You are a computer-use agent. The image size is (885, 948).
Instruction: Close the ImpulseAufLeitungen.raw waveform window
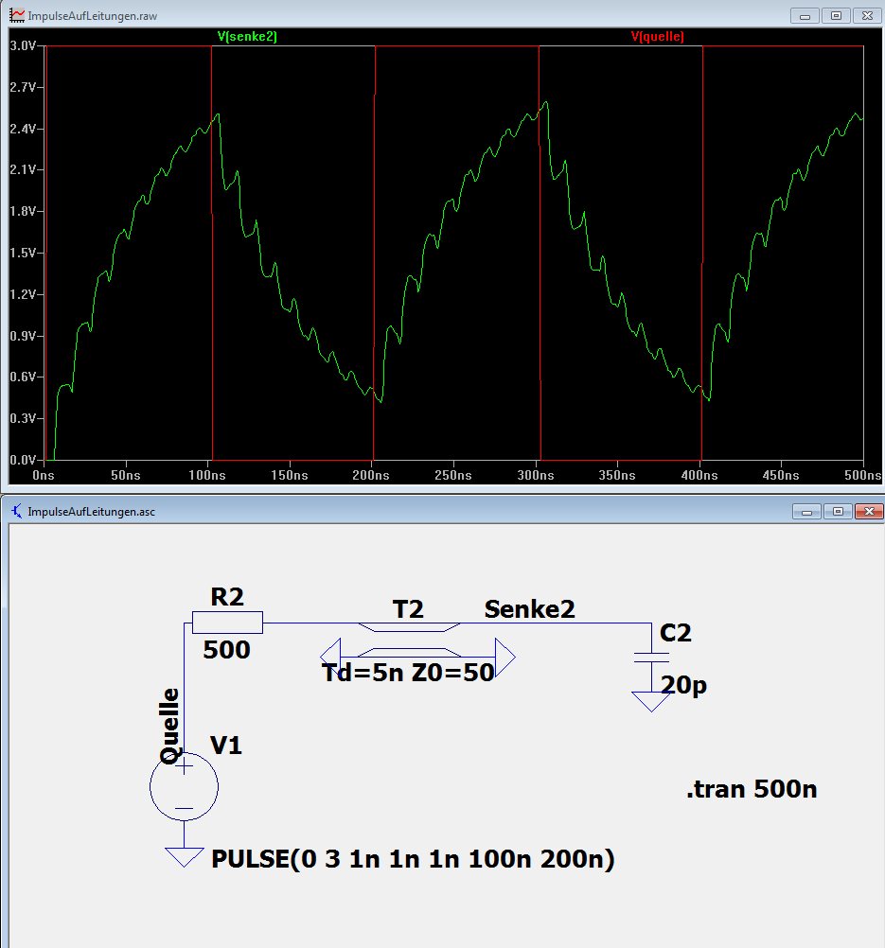point(867,16)
